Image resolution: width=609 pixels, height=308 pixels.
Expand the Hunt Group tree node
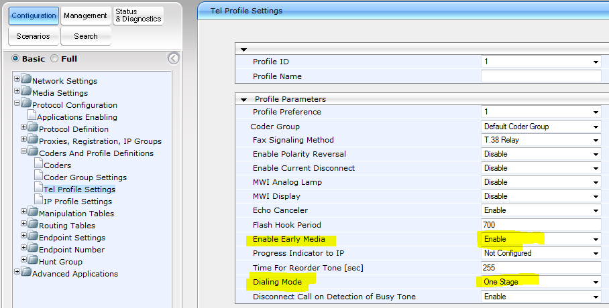[23, 260]
